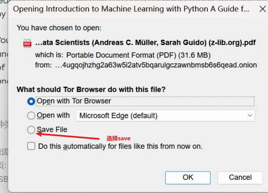
Task: Choose the Open with radio button
Action: pyautogui.click(x=31, y=115)
